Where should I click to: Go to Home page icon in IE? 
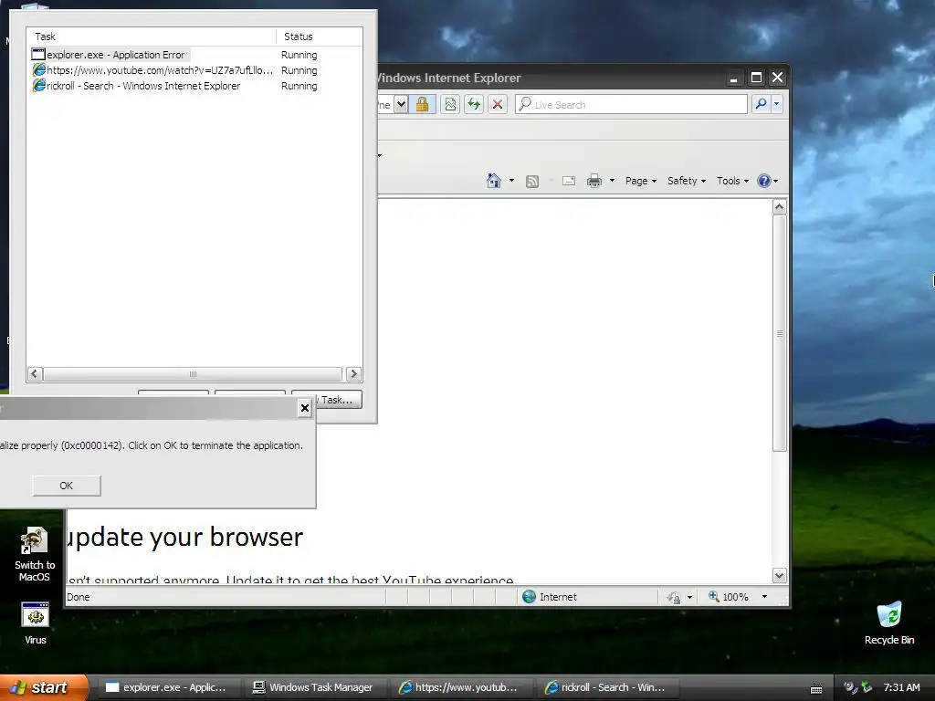click(x=494, y=181)
